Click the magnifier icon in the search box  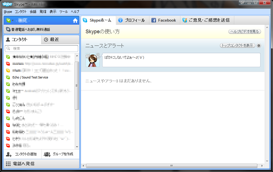point(8,48)
